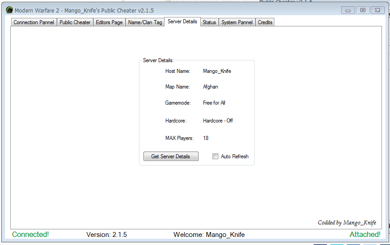Click the Get Server Details button
Viewport: 390px width, 245px height.
point(171,156)
